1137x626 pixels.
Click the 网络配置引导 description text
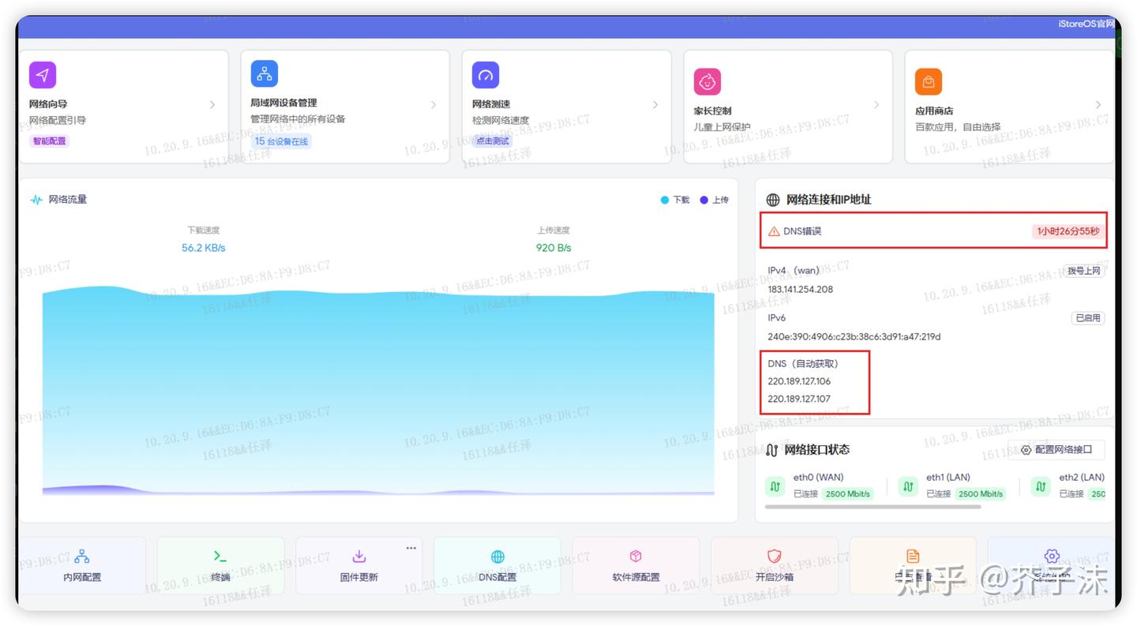point(58,121)
